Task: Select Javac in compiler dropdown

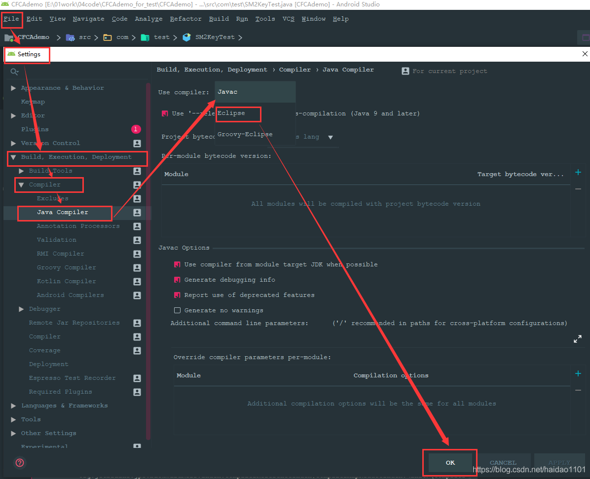Action: [255, 92]
